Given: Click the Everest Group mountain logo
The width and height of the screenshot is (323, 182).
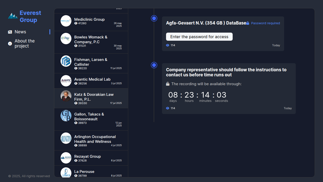Looking at the screenshot, I should click(13, 16).
